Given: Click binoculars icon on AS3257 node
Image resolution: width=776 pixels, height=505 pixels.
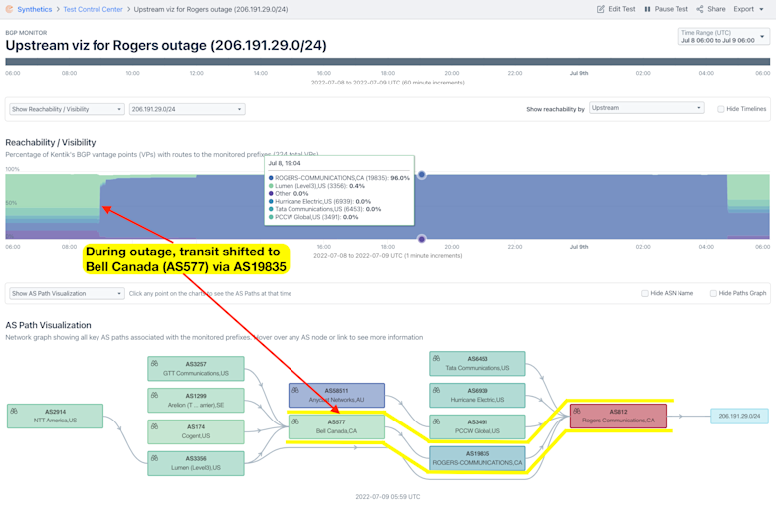Looking at the screenshot, I should click(x=154, y=363).
